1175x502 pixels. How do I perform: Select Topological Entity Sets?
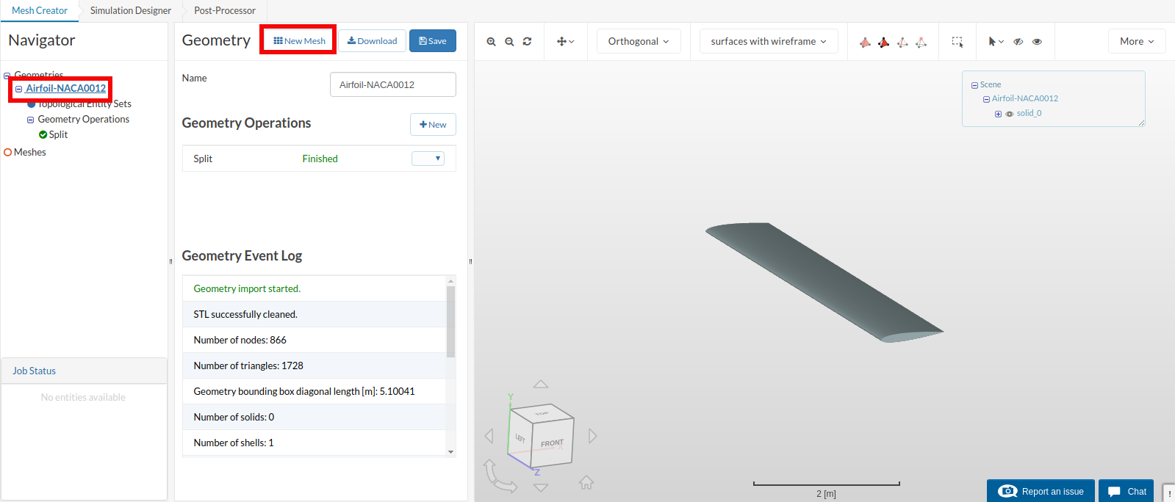(85, 103)
